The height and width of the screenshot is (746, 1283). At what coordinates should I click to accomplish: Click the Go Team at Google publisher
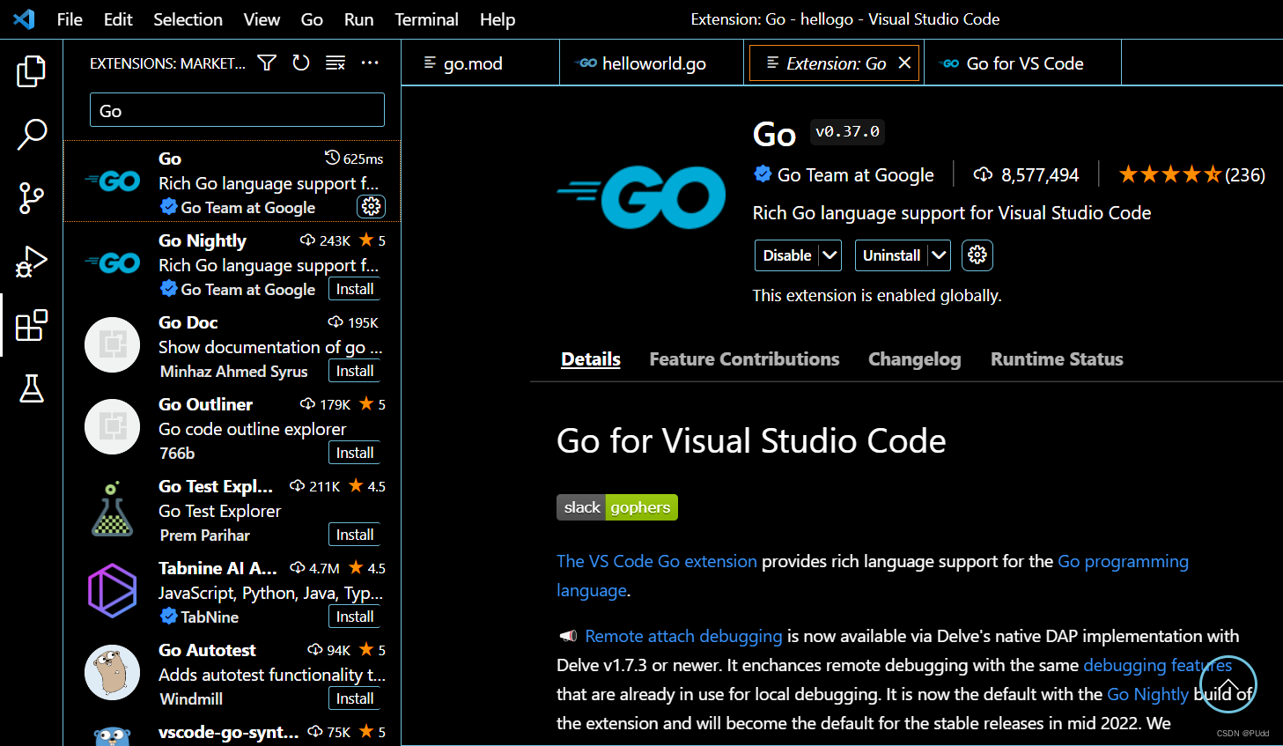pos(855,174)
